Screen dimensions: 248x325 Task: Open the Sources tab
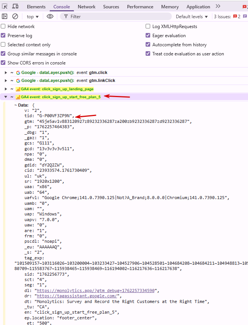click(x=111, y=6)
